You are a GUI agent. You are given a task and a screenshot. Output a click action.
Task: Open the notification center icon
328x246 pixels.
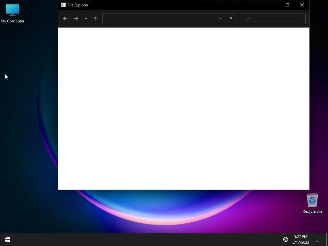[x=317, y=240]
